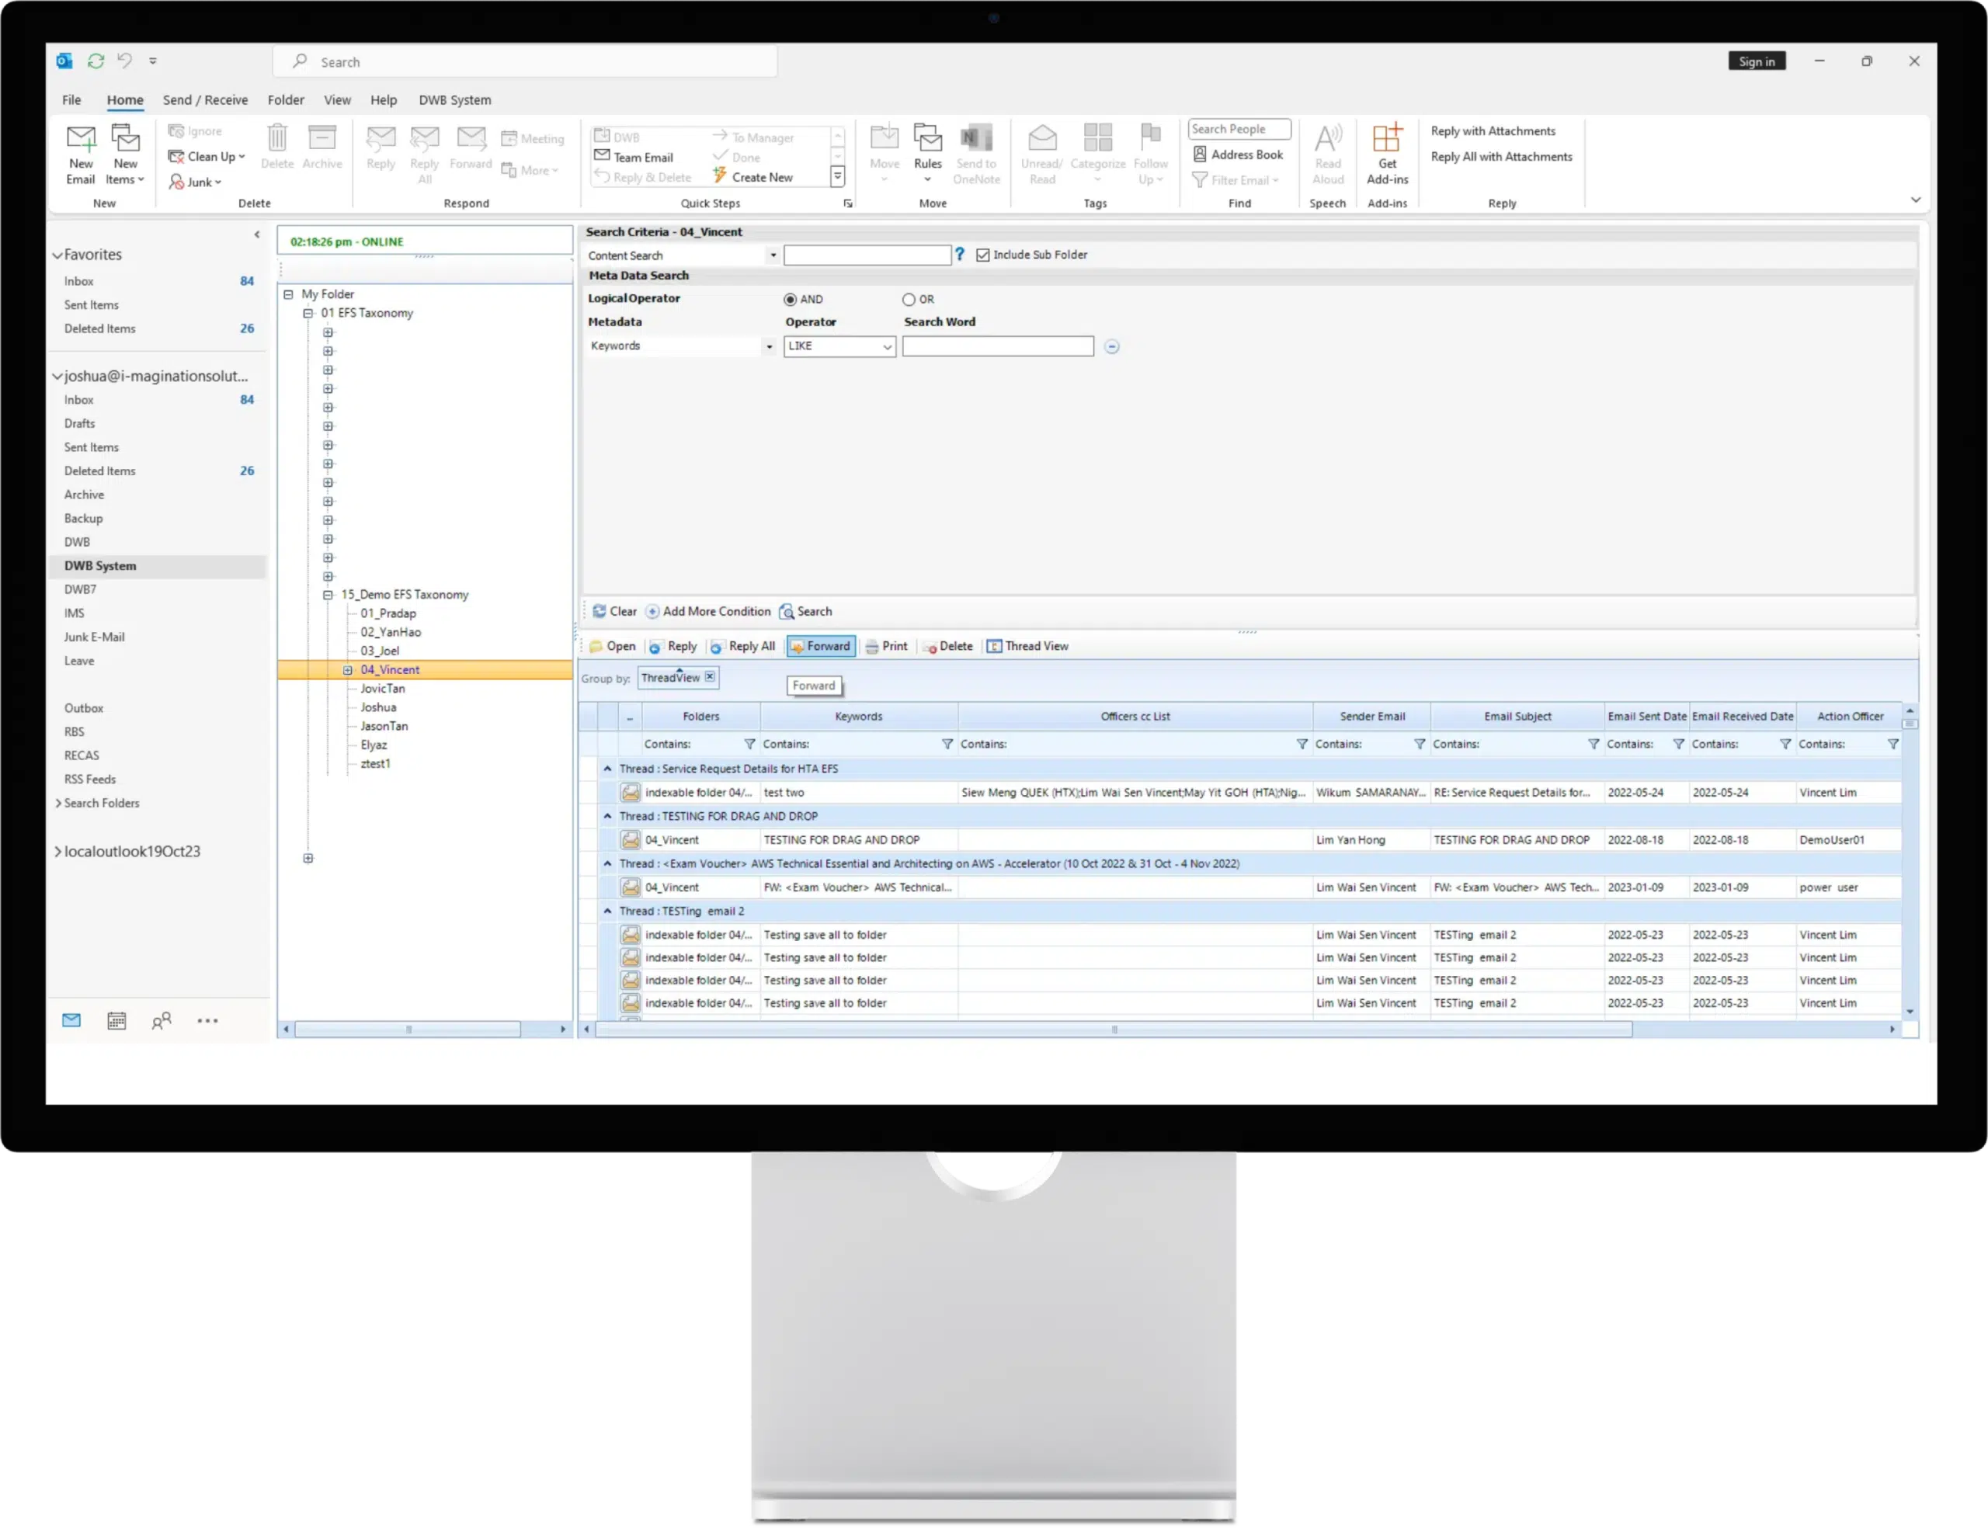Remove the Keywords condition with minus icon

tap(1111, 346)
